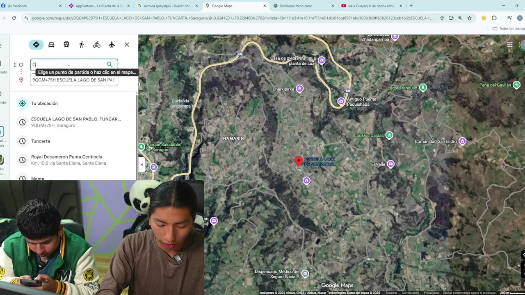Click Lugar Tranquilo green marker
The image size is (525, 295).
point(423,88)
